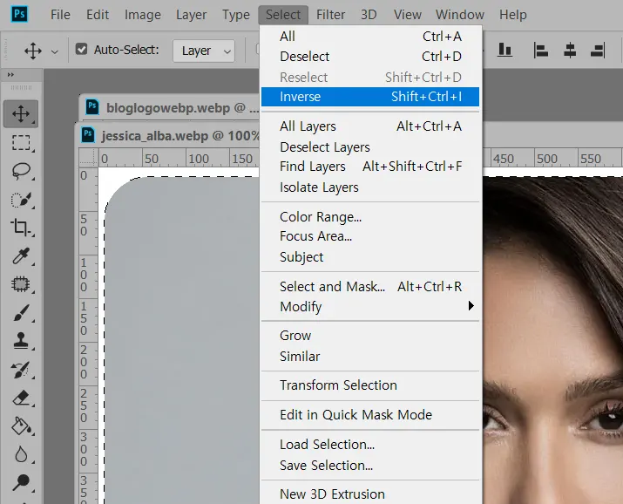The image size is (623, 504).
Task: Open Focus Area dialog
Action: (x=370, y=236)
